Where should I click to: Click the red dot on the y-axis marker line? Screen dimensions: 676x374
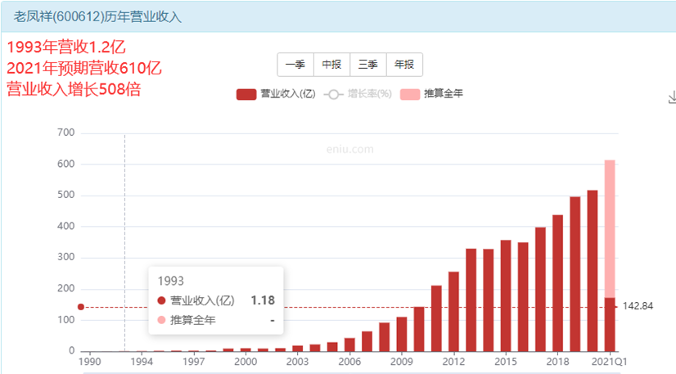point(81,307)
